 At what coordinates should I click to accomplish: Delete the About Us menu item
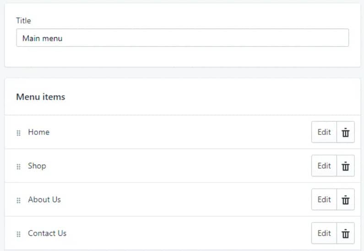pyautogui.click(x=345, y=199)
